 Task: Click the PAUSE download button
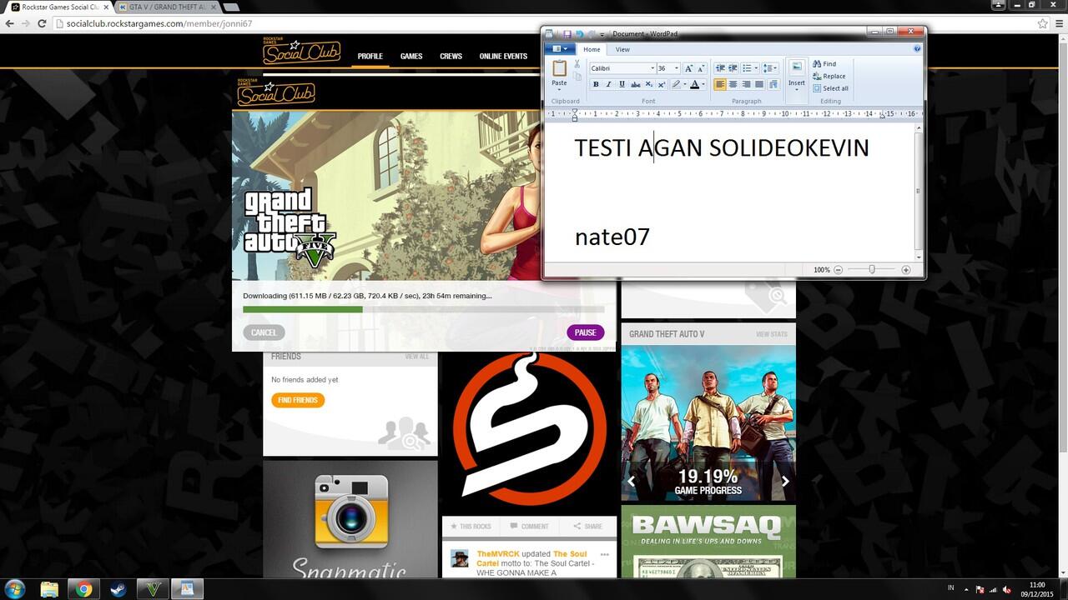[x=586, y=332]
